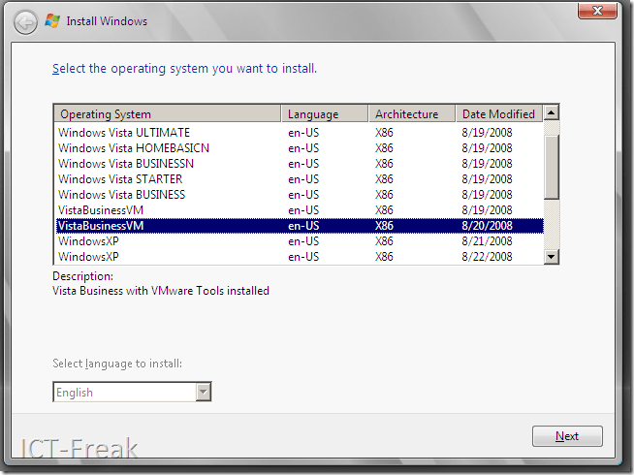This screenshot has width=634, height=475.
Task: Pick Windows Vista STARTER in list
Action: click(121, 179)
